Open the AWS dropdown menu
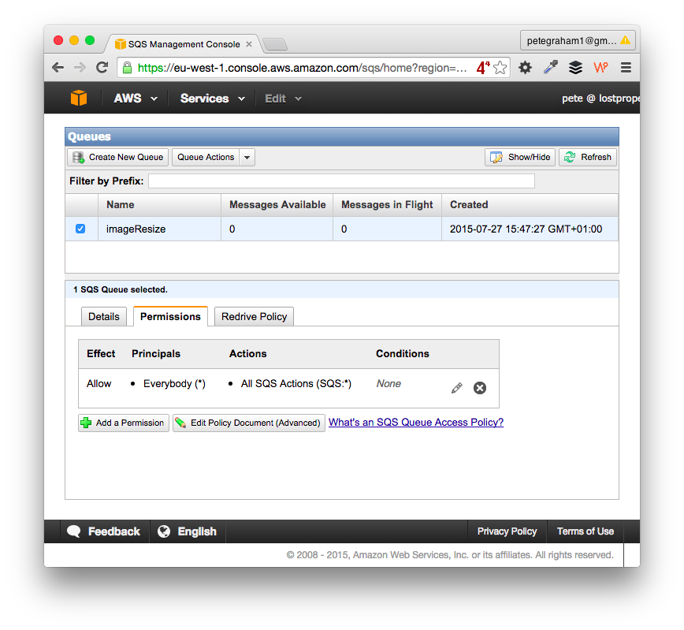Screen dimensions: 684x630 136,99
